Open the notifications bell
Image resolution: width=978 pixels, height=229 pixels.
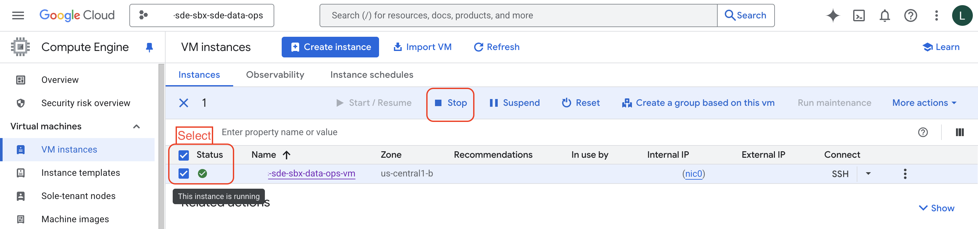click(884, 15)
